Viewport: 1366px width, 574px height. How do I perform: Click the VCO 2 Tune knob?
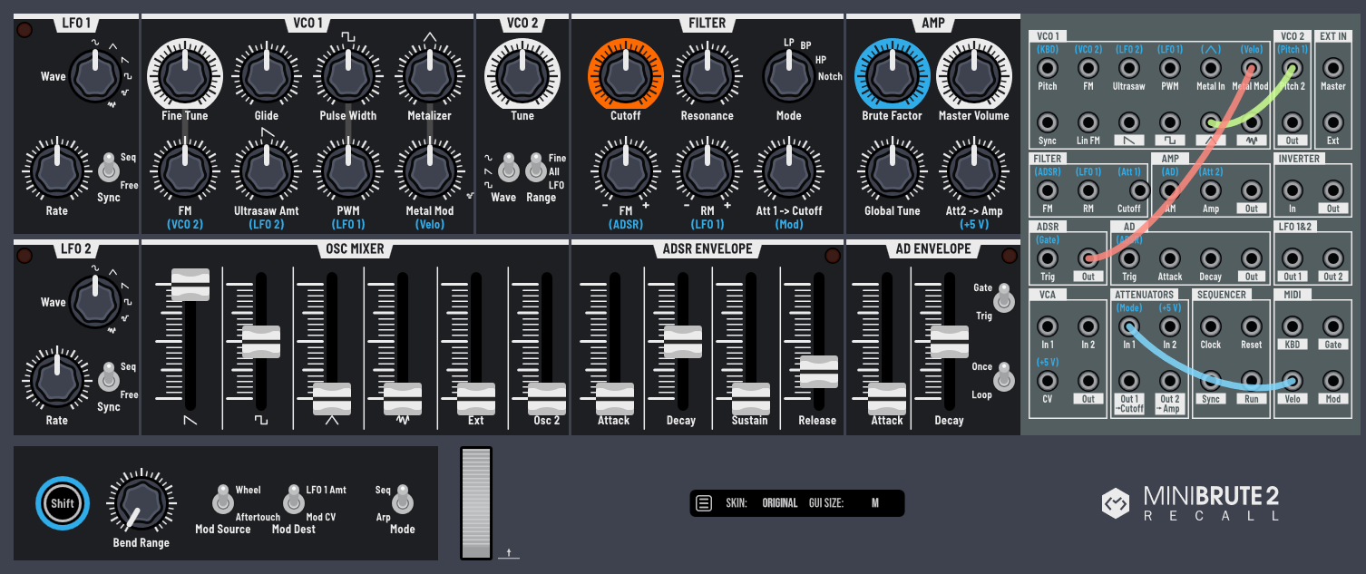(x=522, y=76)
